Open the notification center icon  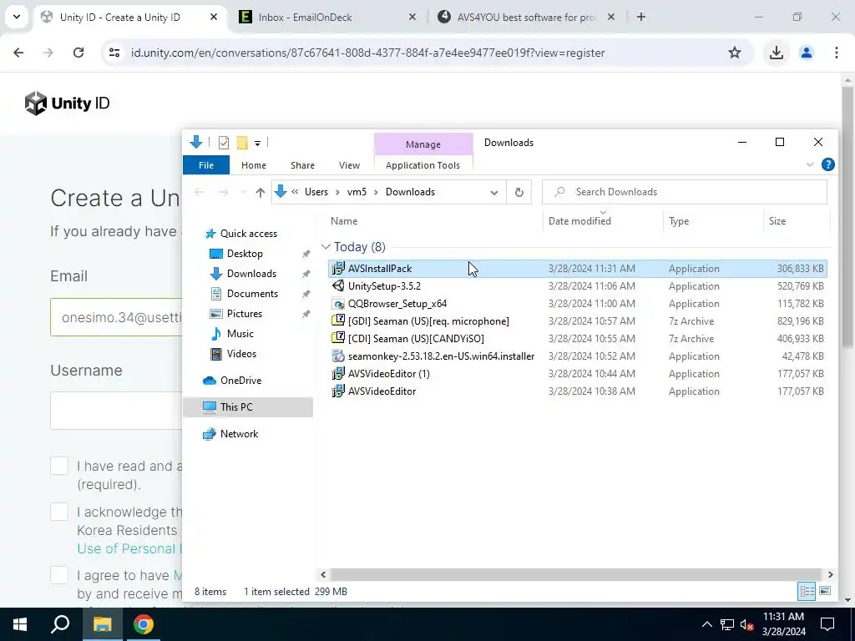point(827,624)
